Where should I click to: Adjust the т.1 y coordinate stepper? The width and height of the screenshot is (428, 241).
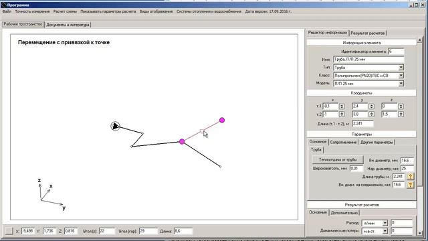pos(371,106)
